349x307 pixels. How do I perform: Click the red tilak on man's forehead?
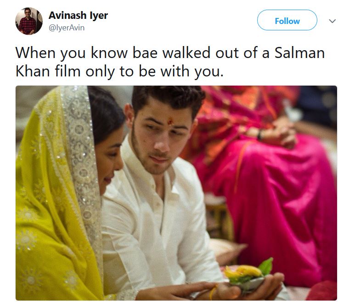170,122
